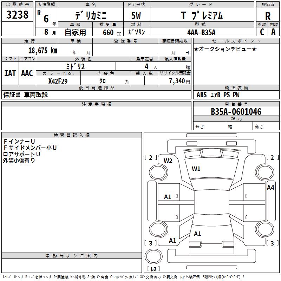Click the header label 検査員記入欄

(x=72, y=135)
